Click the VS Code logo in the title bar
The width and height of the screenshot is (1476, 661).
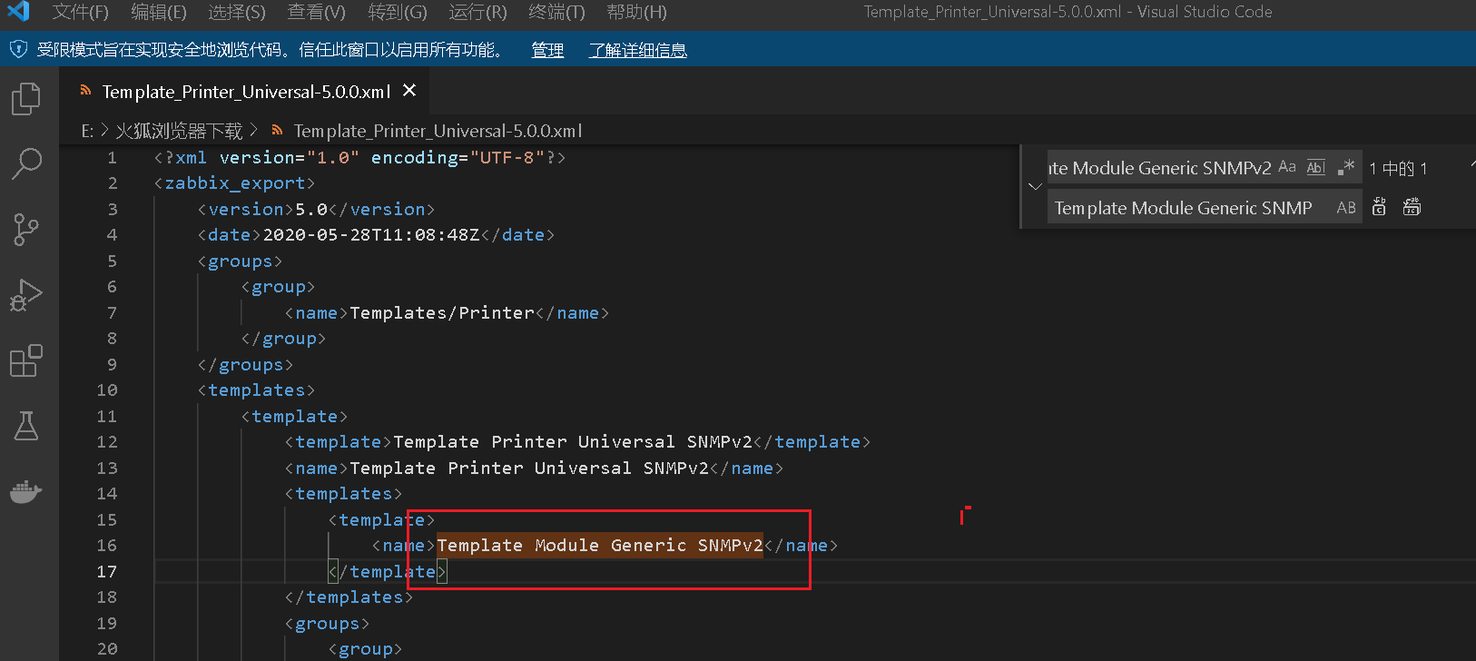click(18, 12)
